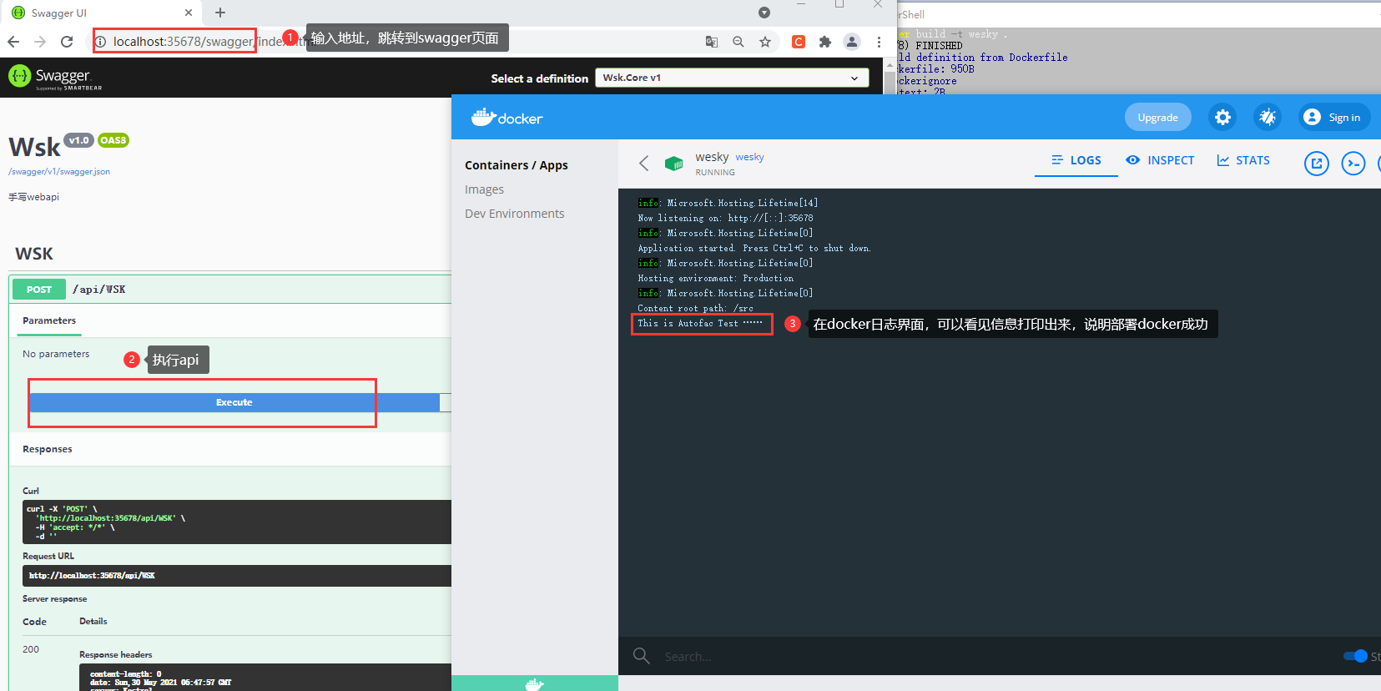Collapse the WSK section heading
Viewport: 1381px width, 691px height.
coord(34,254)
